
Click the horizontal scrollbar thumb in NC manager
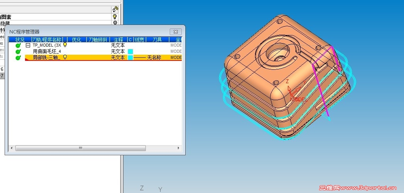(x=80, y=148)
